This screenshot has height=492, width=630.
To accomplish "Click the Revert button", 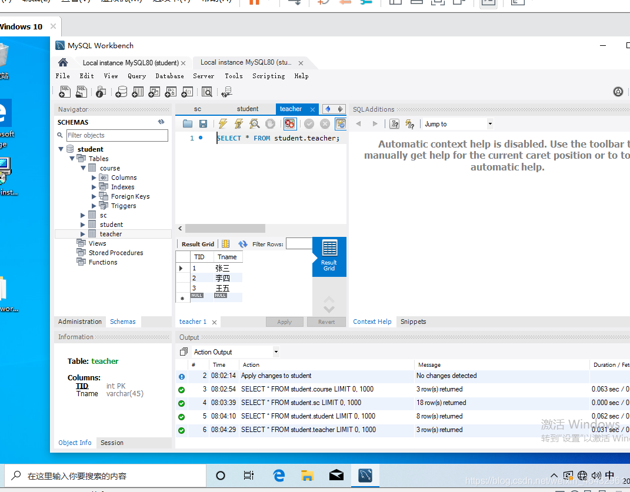I will pyautogui.click(x=326, y=322).
